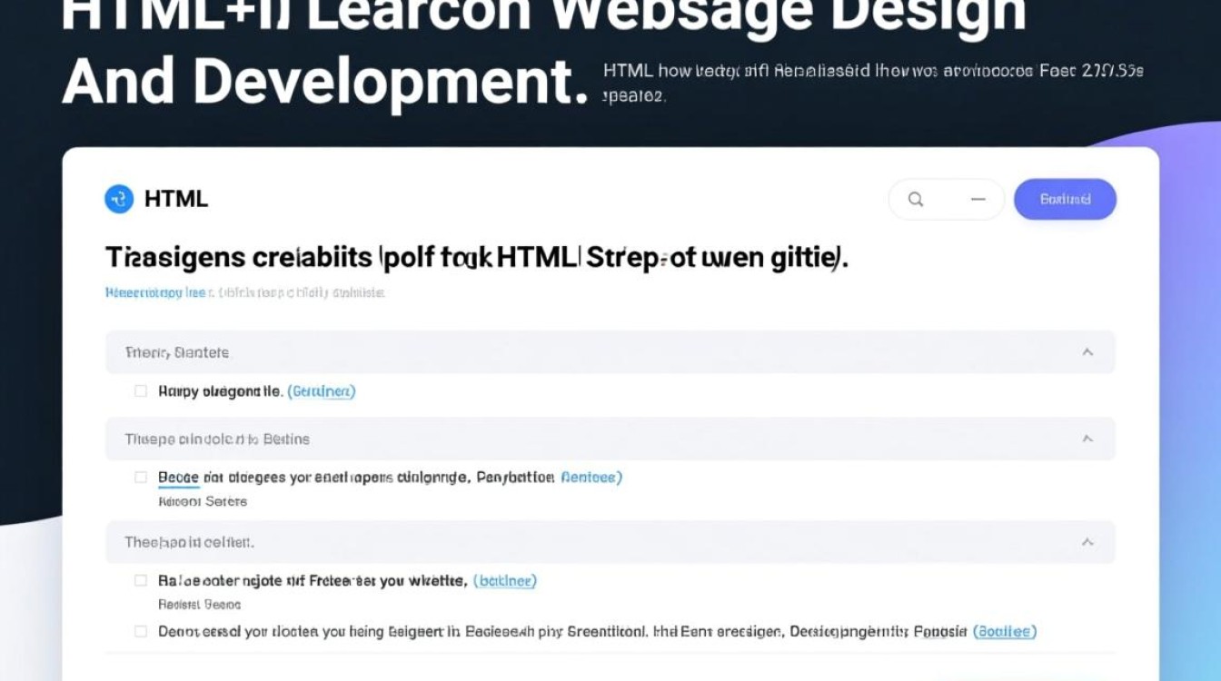Collapse the "Theehap" section using its chevron
This screenshot has width=1221, height=681.
point(1087,542)
